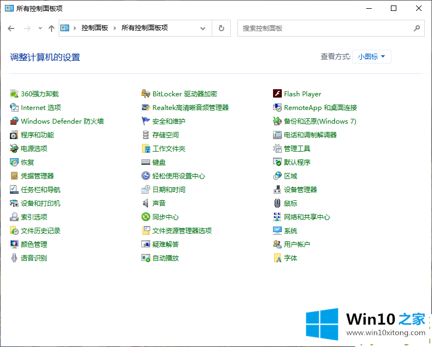Image resolution: width=432 pixels, height=347 pixels.
Task: Open the Windows Defender 防火墙 icon
Action: [14, 122]
